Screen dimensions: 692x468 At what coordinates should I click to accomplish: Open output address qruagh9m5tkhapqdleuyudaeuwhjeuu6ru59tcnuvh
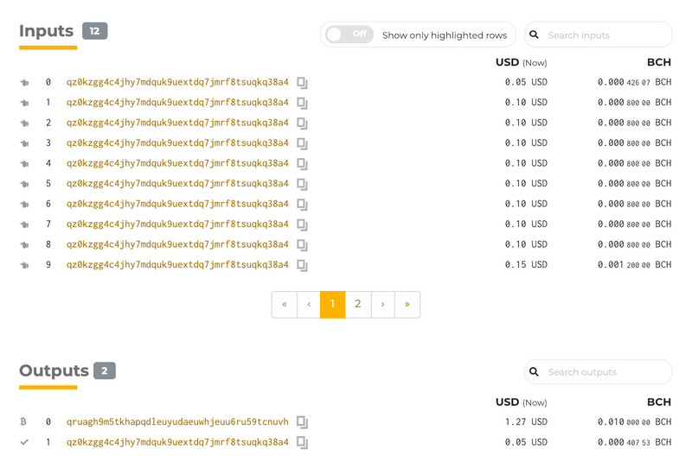pyautogui.click(x=177, y=422)
